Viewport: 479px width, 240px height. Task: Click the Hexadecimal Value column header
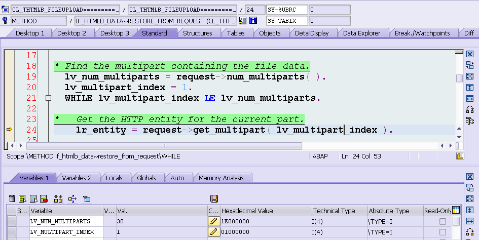266,211
